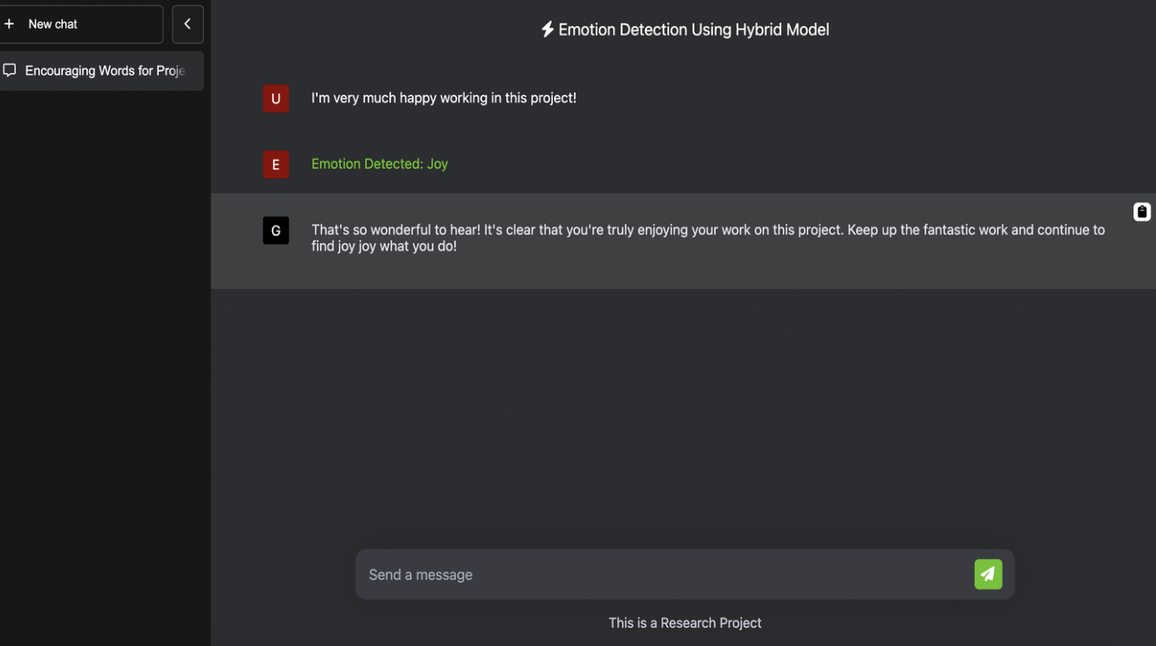Open the Encouraging Words chat history item

coord(105,71)
